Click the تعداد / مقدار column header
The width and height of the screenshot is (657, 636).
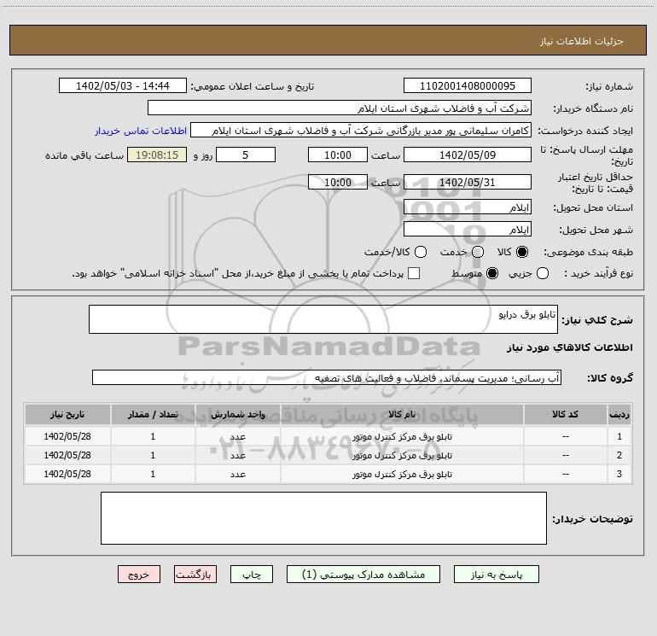[x=153, y=414]
